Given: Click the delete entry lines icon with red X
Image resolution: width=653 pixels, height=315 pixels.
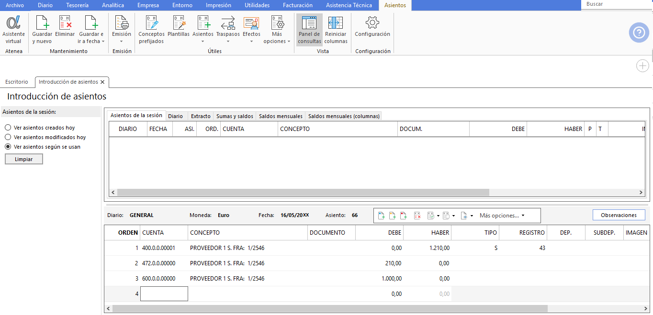Looking at the screenshot, I should click(x=417, y=216).
